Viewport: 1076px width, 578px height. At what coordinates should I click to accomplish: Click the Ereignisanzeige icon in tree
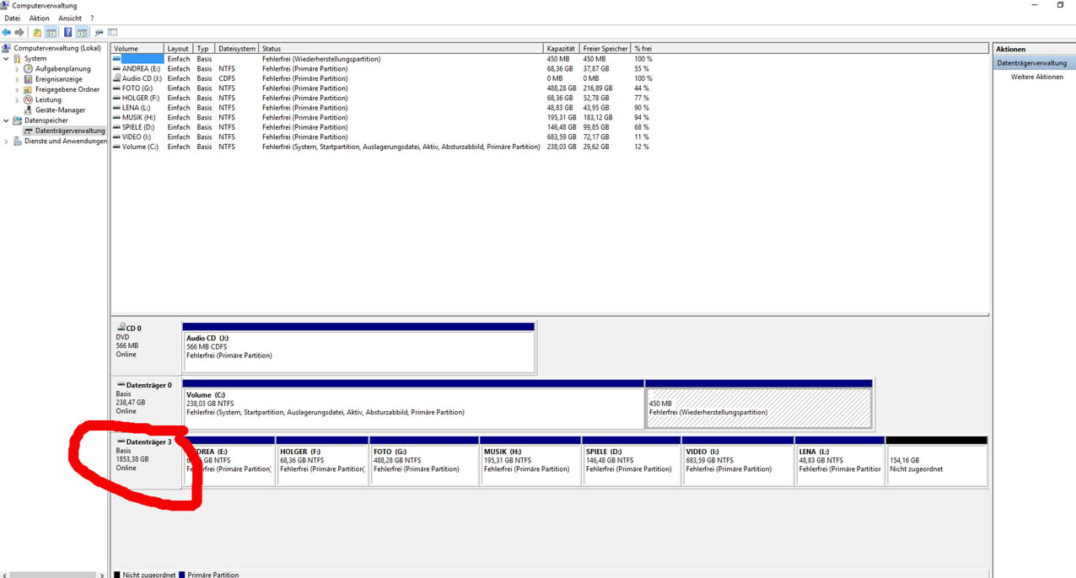(x=29, y=79)
